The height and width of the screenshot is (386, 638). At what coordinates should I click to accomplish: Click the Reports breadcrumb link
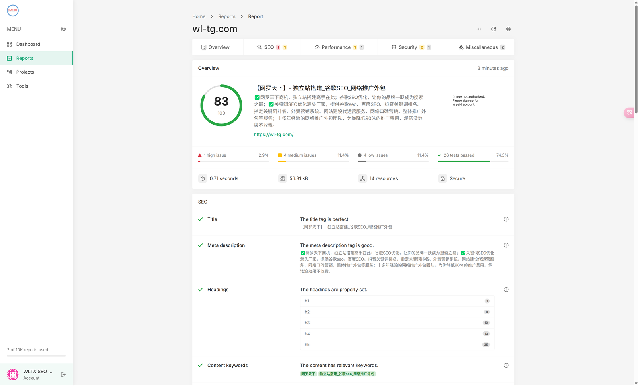point(226,16)
